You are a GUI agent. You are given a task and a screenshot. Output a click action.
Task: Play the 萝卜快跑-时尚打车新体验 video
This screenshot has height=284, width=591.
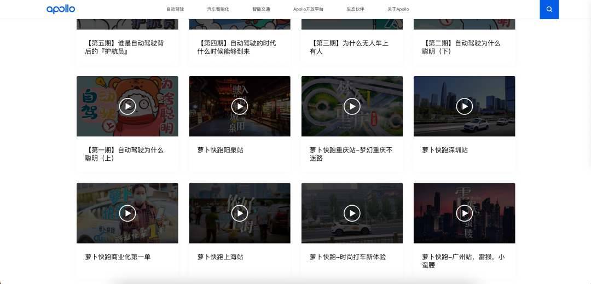click(352, 213)
